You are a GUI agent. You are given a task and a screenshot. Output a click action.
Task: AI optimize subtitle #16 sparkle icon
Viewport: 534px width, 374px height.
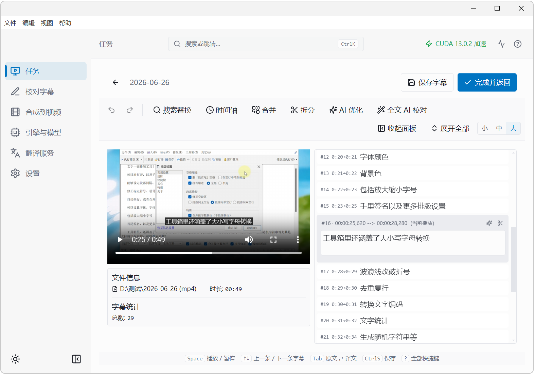click(x=489, y=223)
